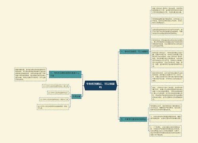198x143 pixels.
Task: Select branch 二、专利权与商标使用权是有什么不同
Action: tap(65, 74)
